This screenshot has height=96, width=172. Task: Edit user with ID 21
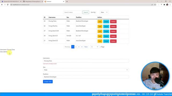(x=100, y=41)
